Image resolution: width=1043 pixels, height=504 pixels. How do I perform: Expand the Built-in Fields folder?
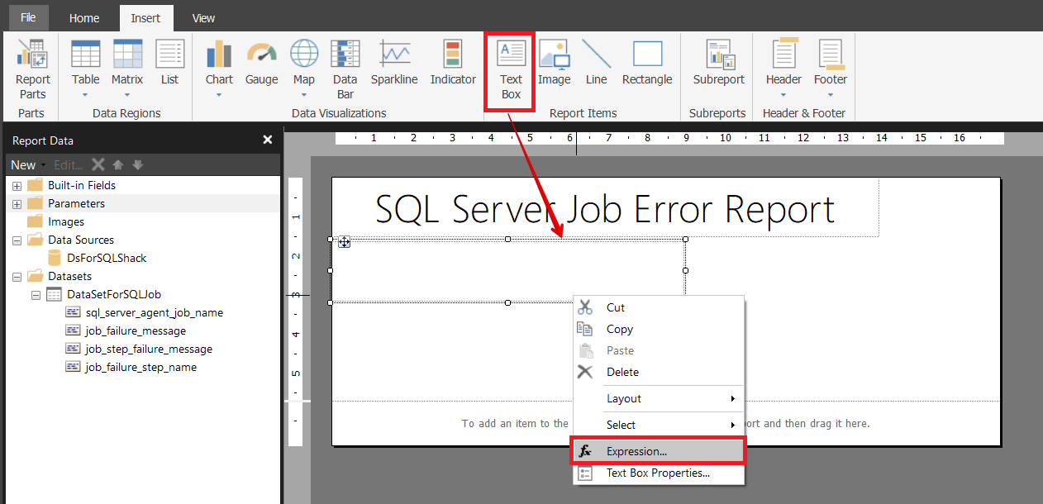[x=17, y=186]
